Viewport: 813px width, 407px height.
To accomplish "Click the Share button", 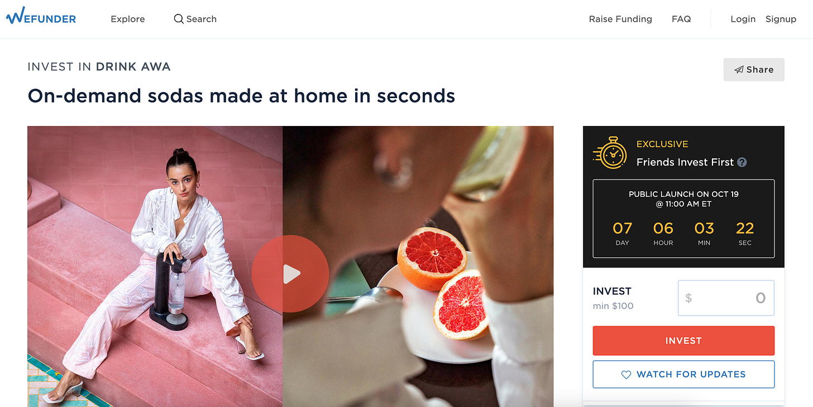I will (754, 70).
